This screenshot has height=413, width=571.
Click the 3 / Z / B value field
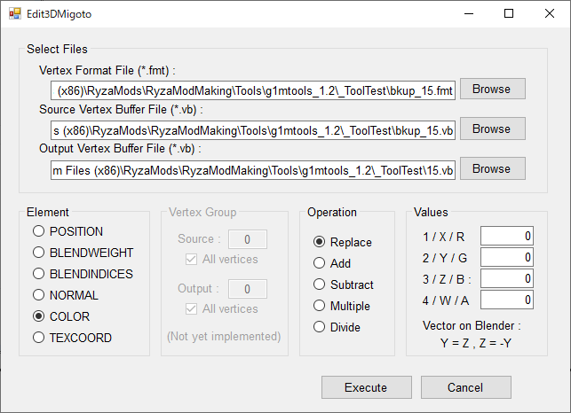click(x=507, y=278)
